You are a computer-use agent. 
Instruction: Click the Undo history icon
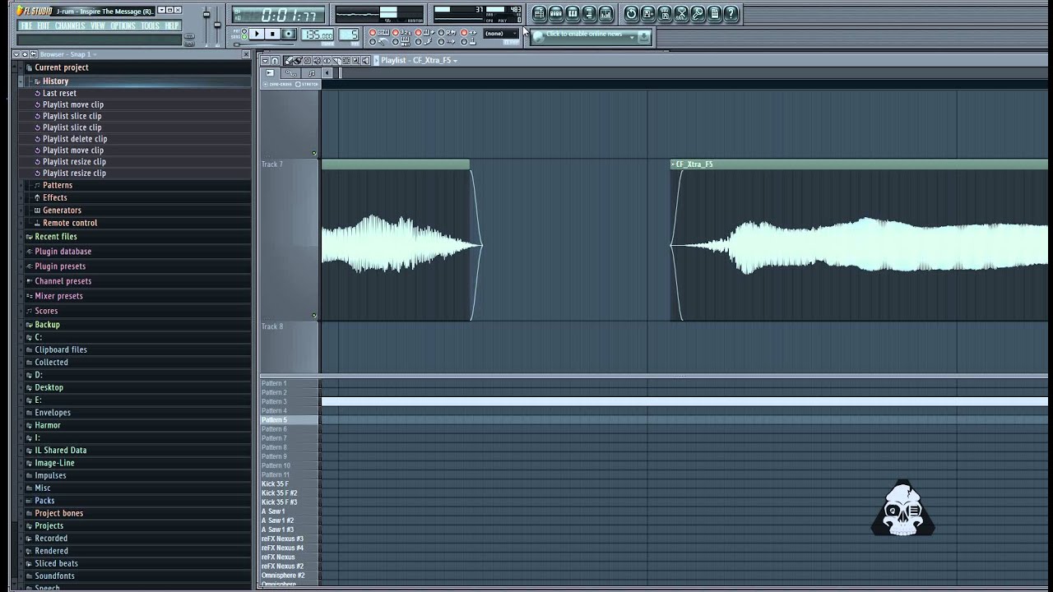pyautogui.click(x=631, y=14)
